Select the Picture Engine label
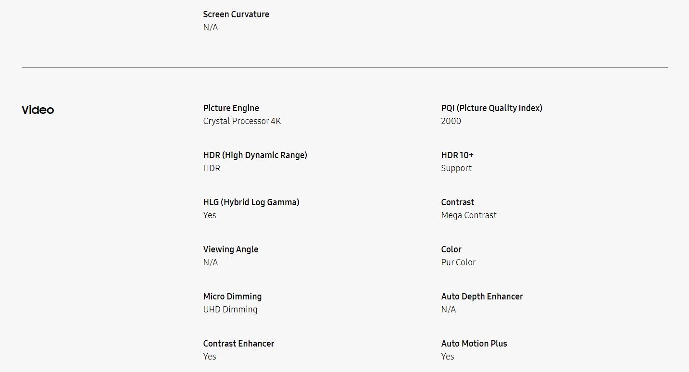This screenshot has height=372, width=689. 231,108
